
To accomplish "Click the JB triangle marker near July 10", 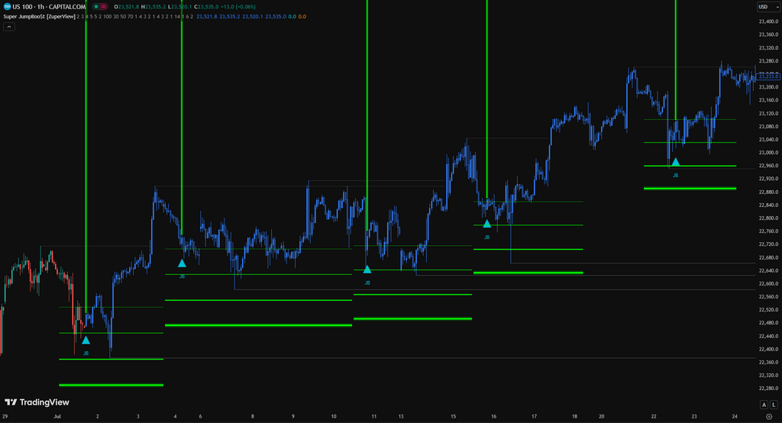I will click(x=367, y=270).
